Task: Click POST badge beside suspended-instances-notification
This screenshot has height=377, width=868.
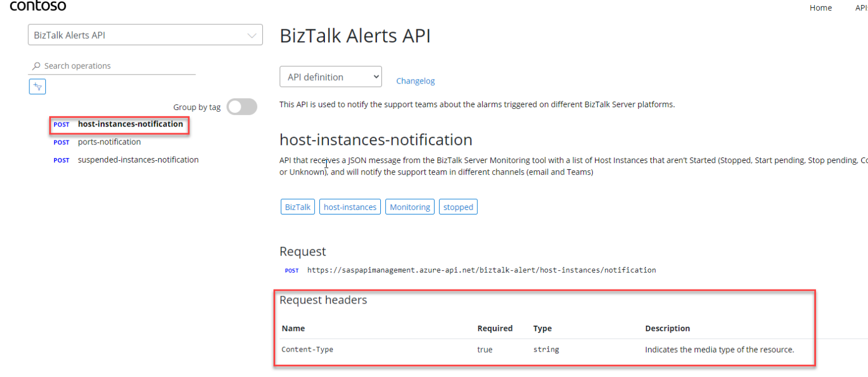Action: coord(62,160)
